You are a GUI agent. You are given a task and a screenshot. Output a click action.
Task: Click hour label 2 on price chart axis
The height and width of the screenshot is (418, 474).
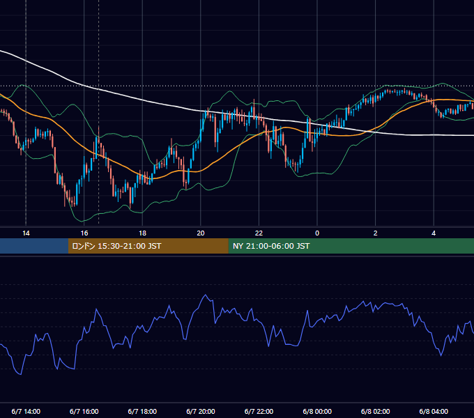pos(376,233)
